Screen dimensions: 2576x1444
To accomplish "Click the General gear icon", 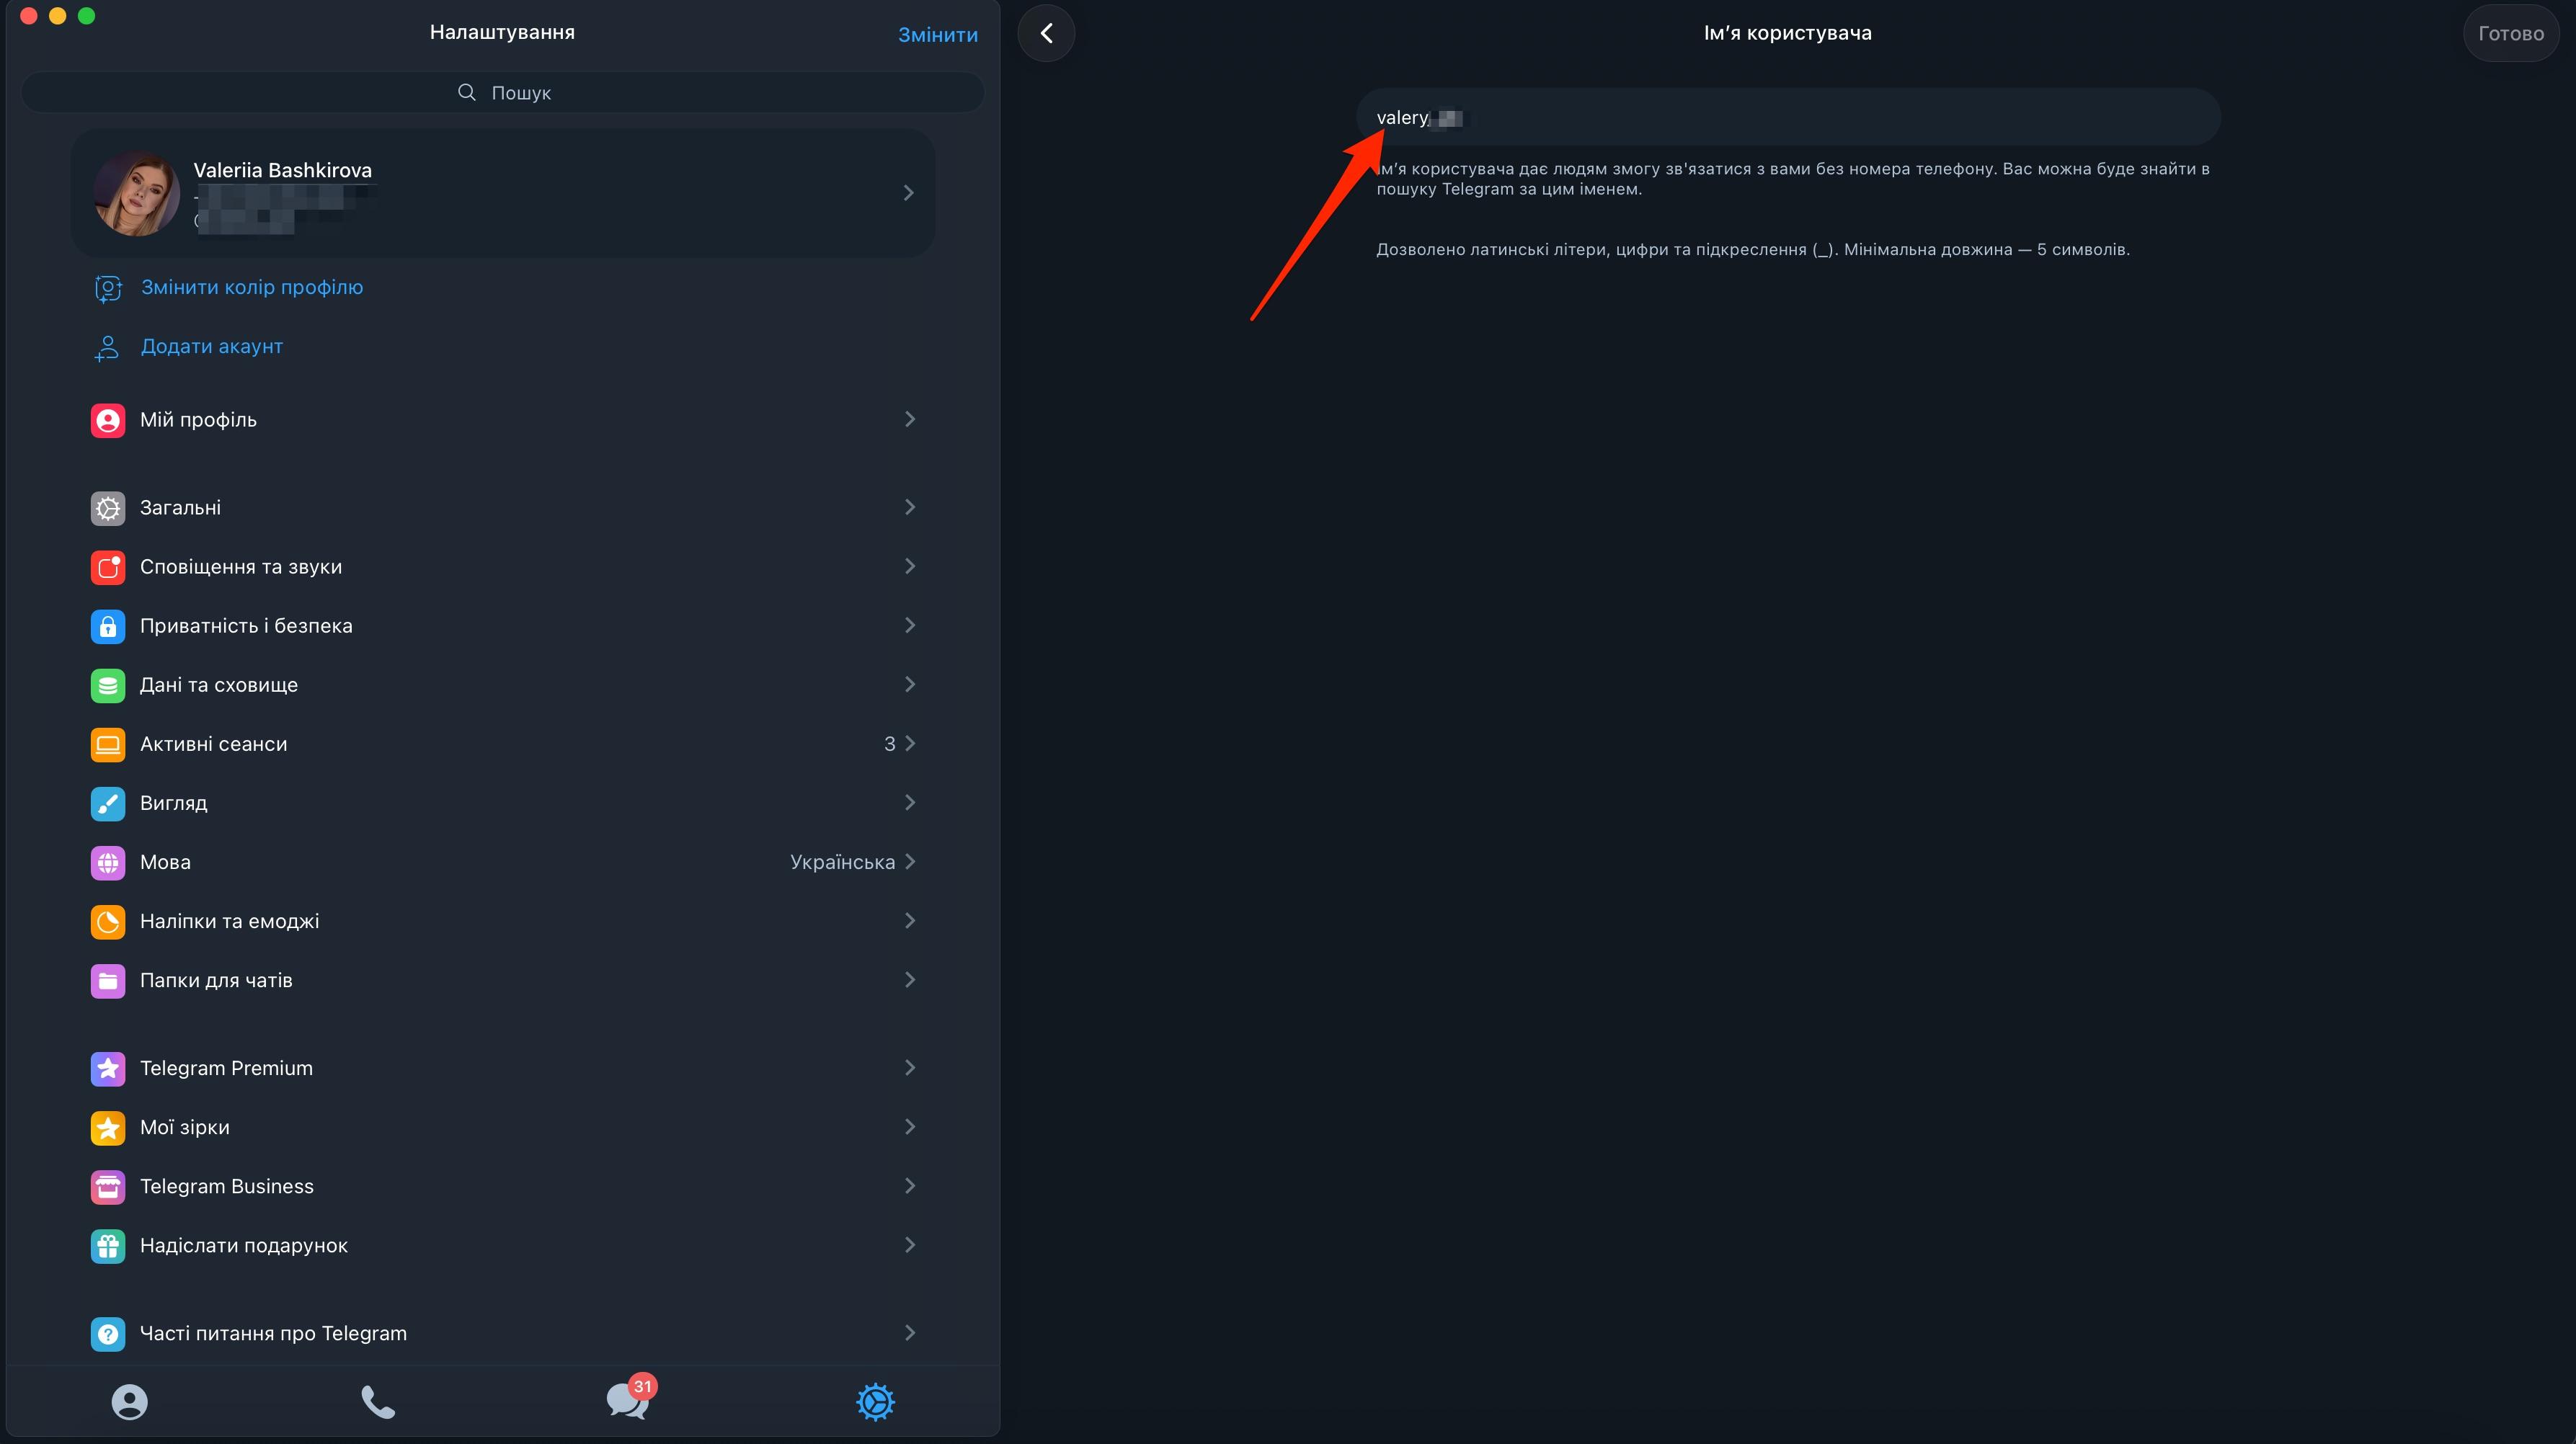I will 108,508.
